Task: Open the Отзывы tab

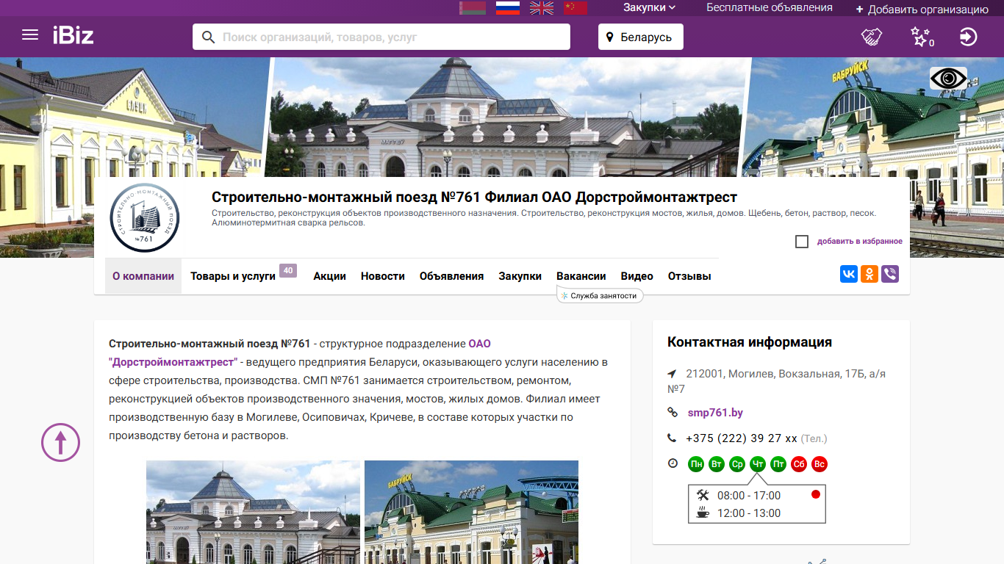Action: click(689, 276)
